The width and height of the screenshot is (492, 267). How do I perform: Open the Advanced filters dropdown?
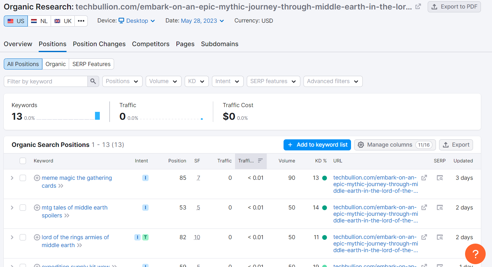tap(333, 81)
